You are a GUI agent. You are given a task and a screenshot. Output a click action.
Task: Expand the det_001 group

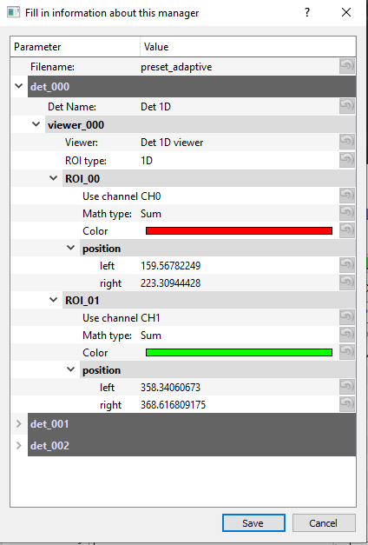tap(19, 423)
